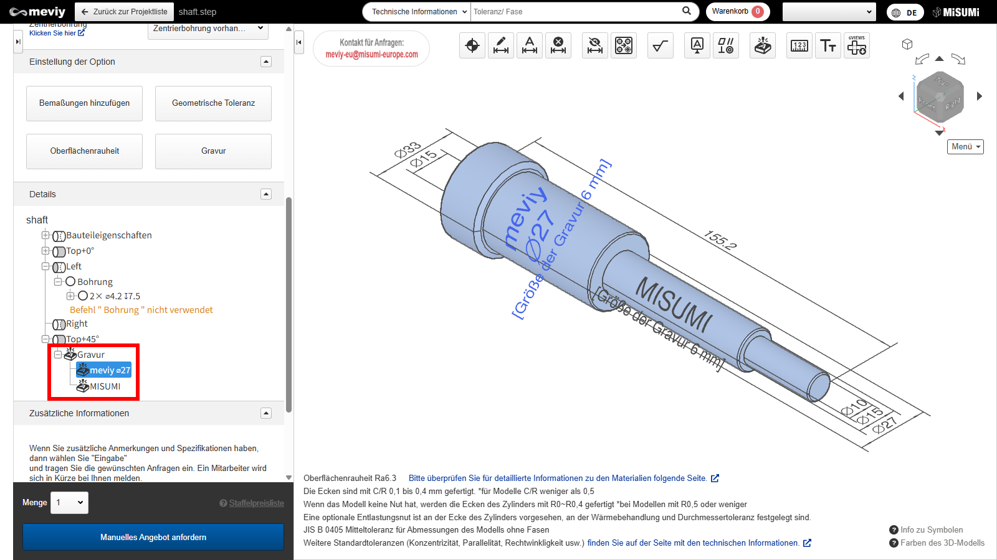Image resolution: width=997 pixels, height=560 pixels.
Task: Collapse the Gravur tree node
Action: (58, 355)
